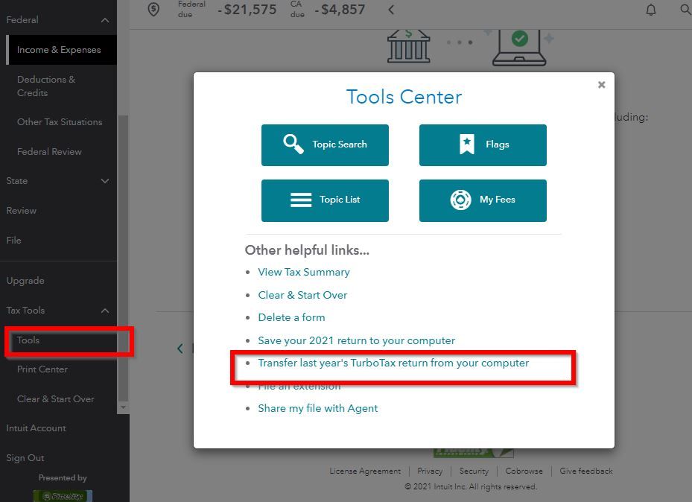Image resolution: width=692 pixels, height=502 pixels.
Task: Open Deductions & Credits in sidebar
Action: click(46, 86)
